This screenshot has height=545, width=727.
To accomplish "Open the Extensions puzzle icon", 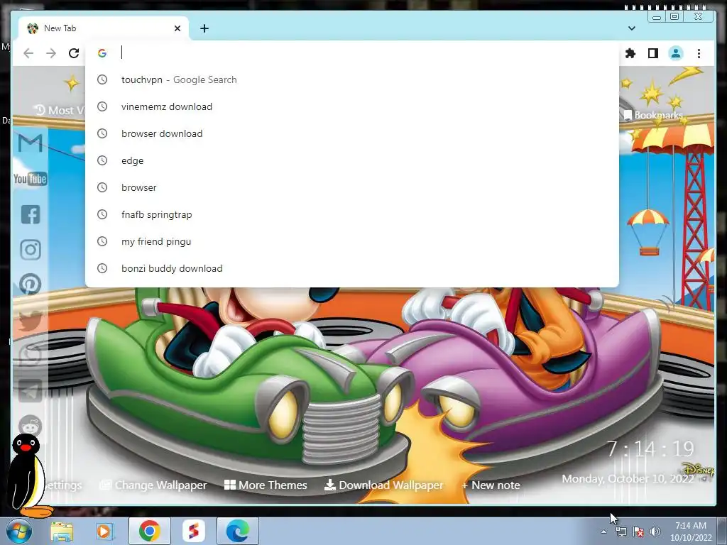I will [630, 53].
